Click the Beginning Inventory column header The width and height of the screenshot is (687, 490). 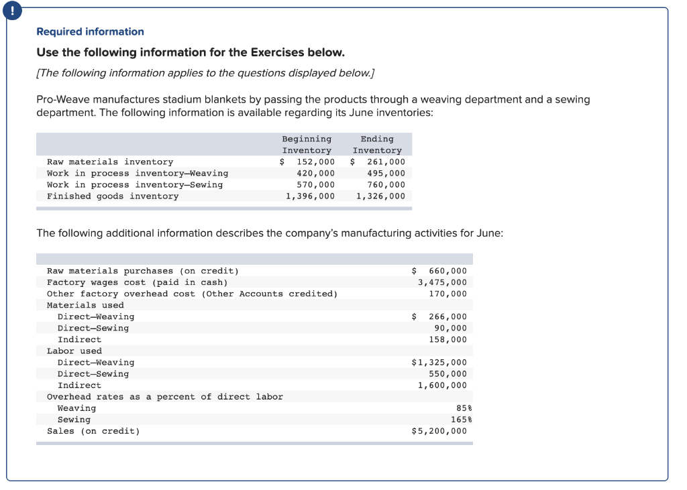coord(307,144)
